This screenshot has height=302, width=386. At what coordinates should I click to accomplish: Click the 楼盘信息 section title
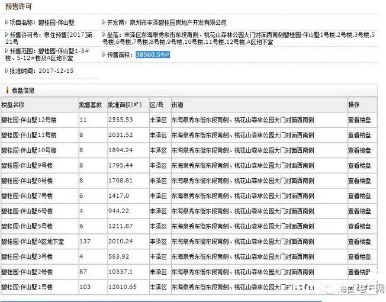[x=23, y=91]
